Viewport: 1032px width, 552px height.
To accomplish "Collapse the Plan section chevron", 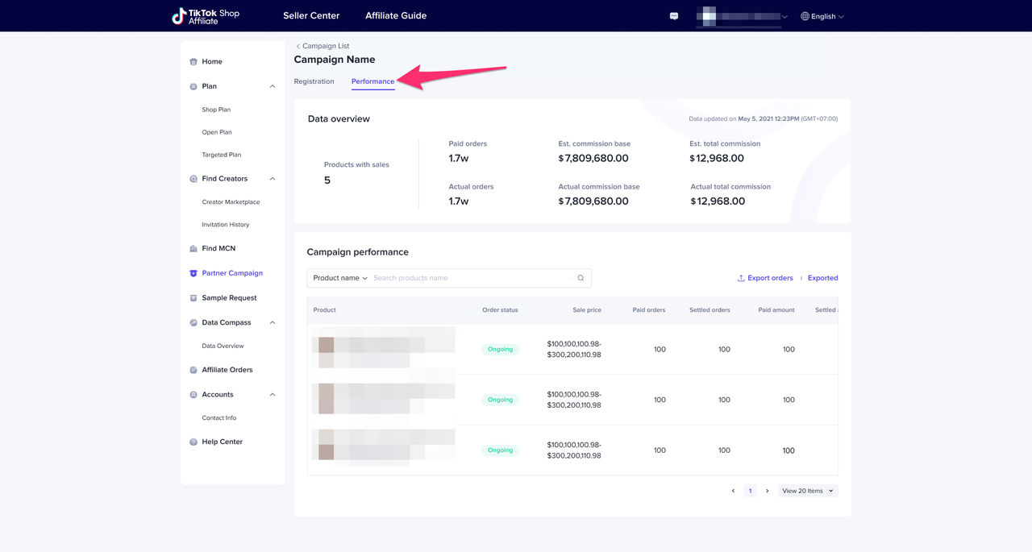I will pyautogui.click(x=273, y=86).
